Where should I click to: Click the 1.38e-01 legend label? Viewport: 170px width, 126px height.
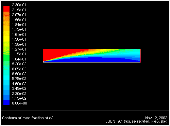(19, 44)
